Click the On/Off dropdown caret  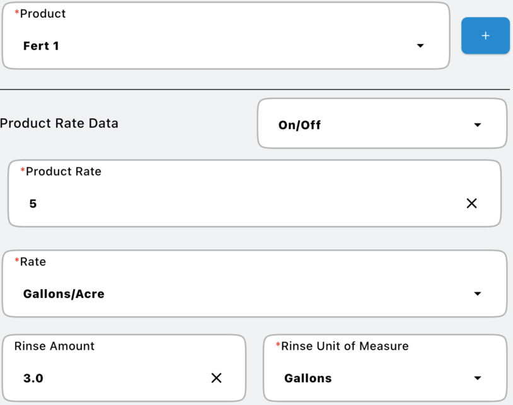477,125
